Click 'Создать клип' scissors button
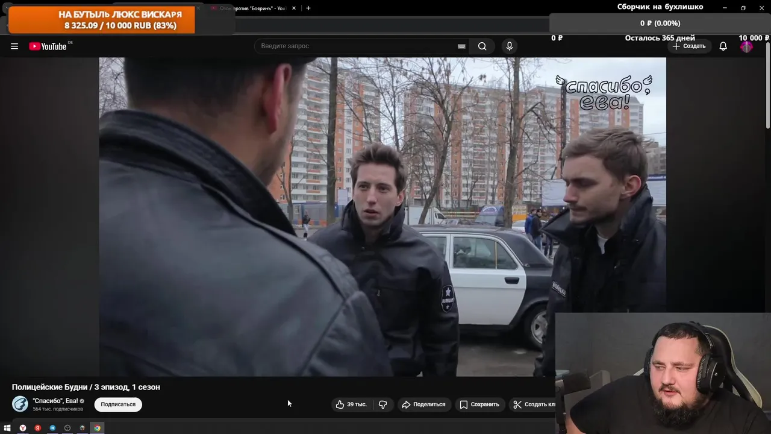771x434 pixels. pyautogui.click(x=532, y=404)
